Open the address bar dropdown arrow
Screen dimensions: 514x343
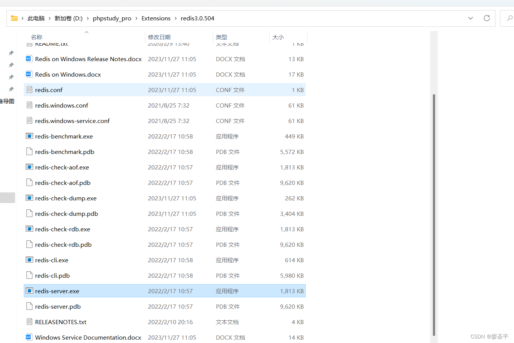point(470,18)
